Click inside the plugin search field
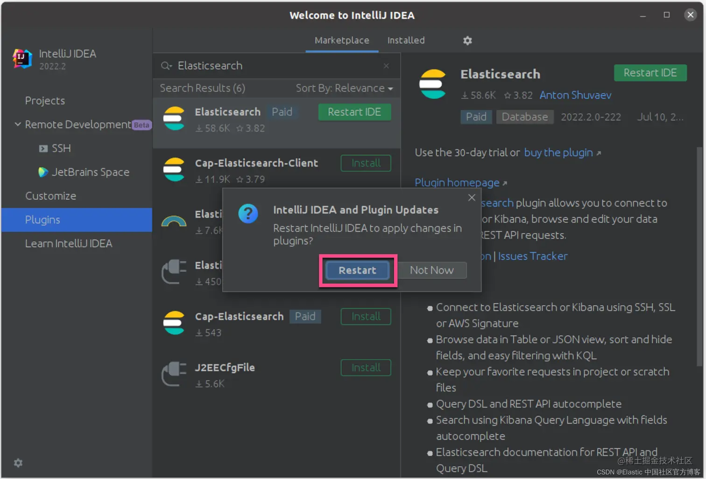706x479 pixels. click(257, 66)
